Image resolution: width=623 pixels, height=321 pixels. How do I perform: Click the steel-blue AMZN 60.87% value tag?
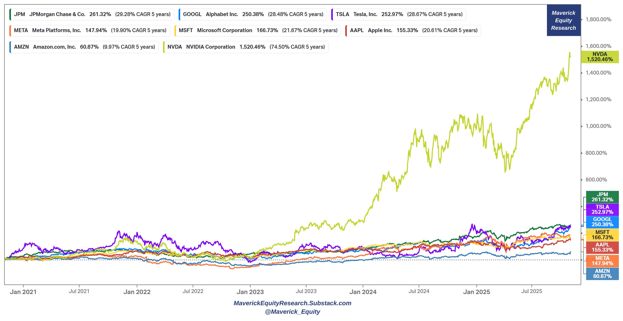(602, 274)
